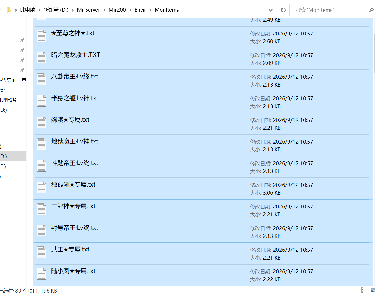Select the (E:) drive in sidebar
The width and height of the screenshot is (375, 295).
pyautogui.click(x=3, y=167)
